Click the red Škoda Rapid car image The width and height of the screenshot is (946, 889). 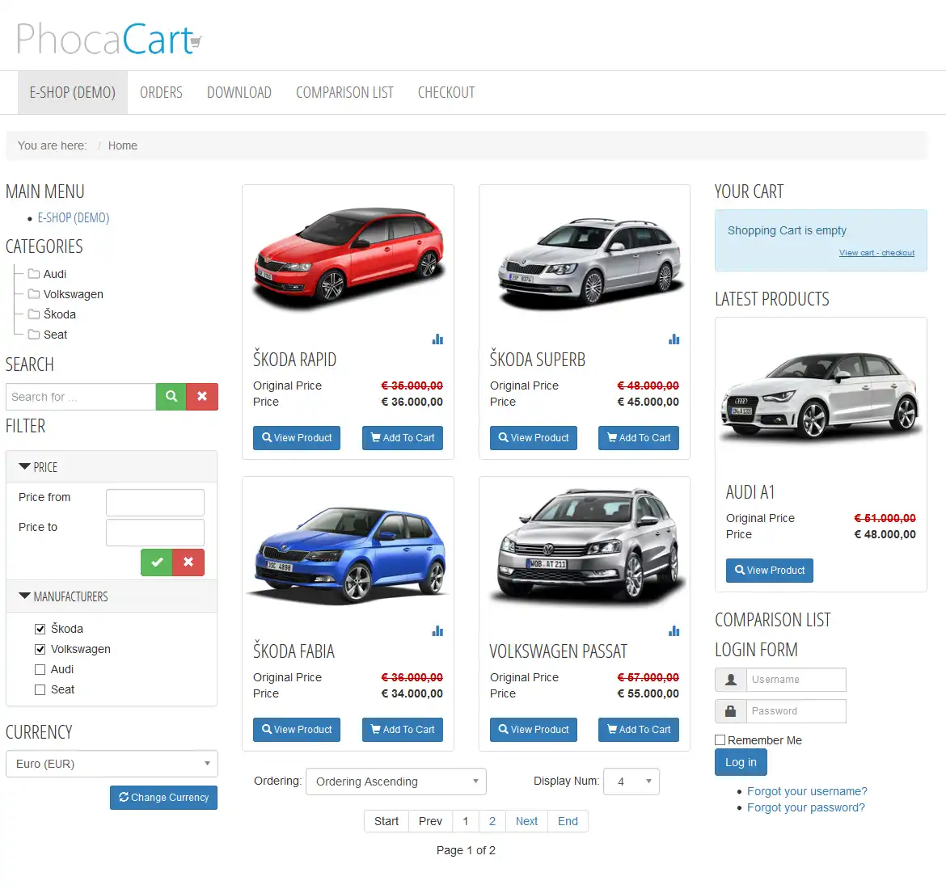click(x=348, y=258)
